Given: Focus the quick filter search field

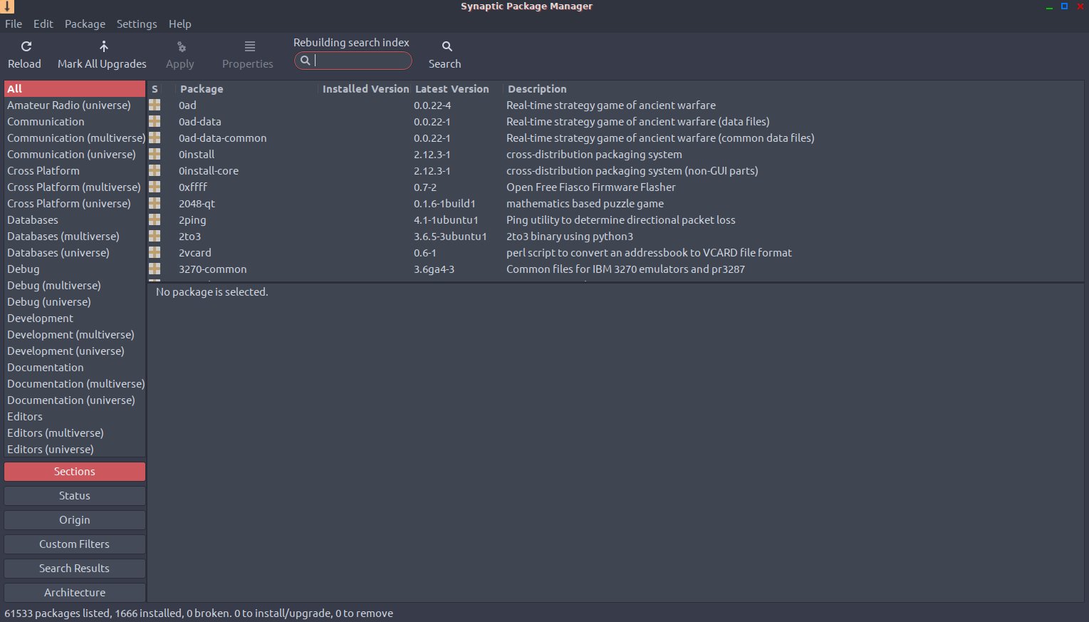Looking at the screenshot, I should coord(360,61).
